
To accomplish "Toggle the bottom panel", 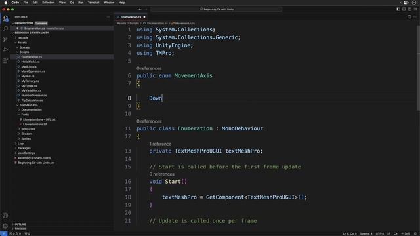I will click(x=404, y=9).
